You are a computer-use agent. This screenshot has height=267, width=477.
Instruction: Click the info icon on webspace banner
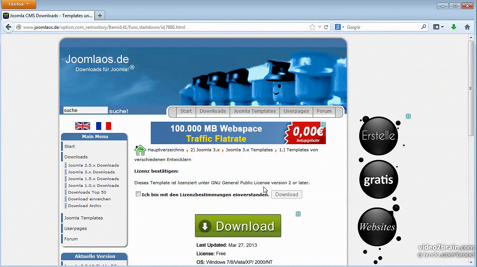pos(323,124)
